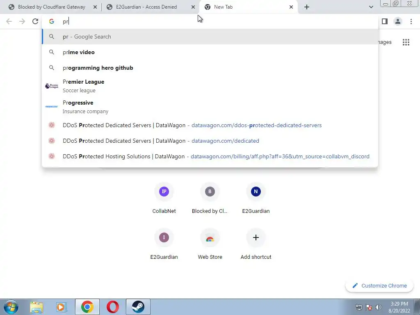Open the CollabNet shortcut
Image resolution: width=420 pixels, height=315 pixels.
[x=164, y=198]
